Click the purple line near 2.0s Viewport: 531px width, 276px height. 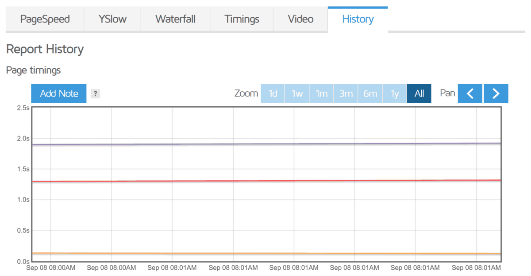(265, 144)
